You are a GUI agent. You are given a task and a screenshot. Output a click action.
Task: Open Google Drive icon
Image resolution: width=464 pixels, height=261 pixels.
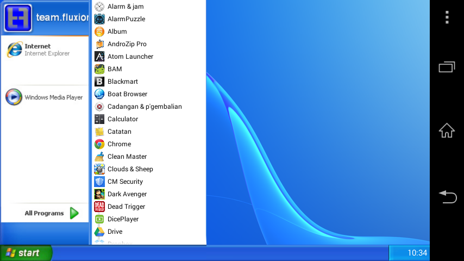(x=99, y=232)
